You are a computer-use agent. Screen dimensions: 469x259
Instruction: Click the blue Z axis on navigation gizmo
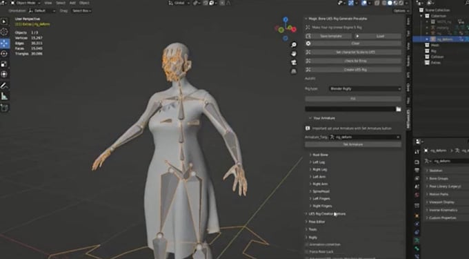[286, 20]
